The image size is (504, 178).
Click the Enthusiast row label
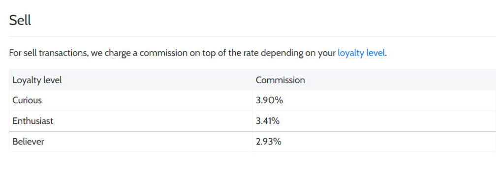(33, 121)
